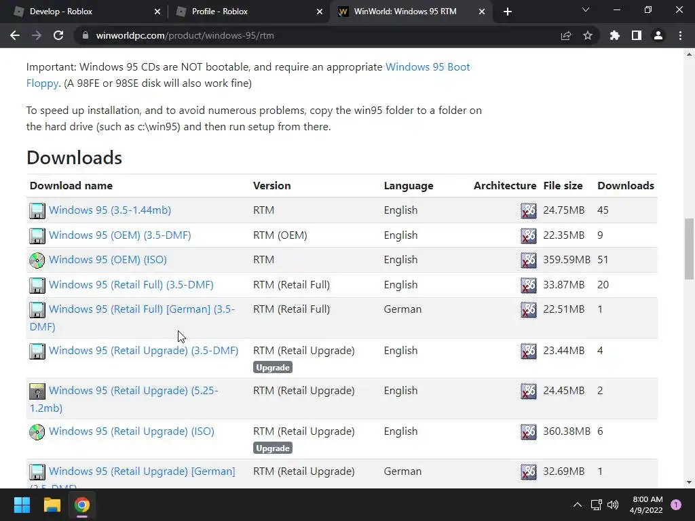Screen dimensions: 695x521
Task: Reload the current page
Action: [x=58, y=35]
